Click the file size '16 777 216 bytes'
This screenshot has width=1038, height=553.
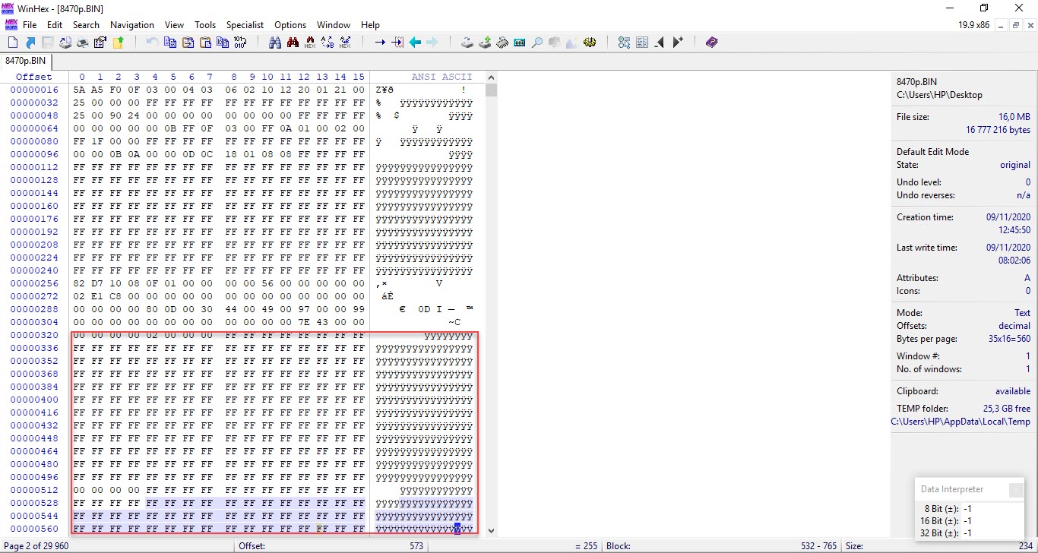(x=998, y=130)
